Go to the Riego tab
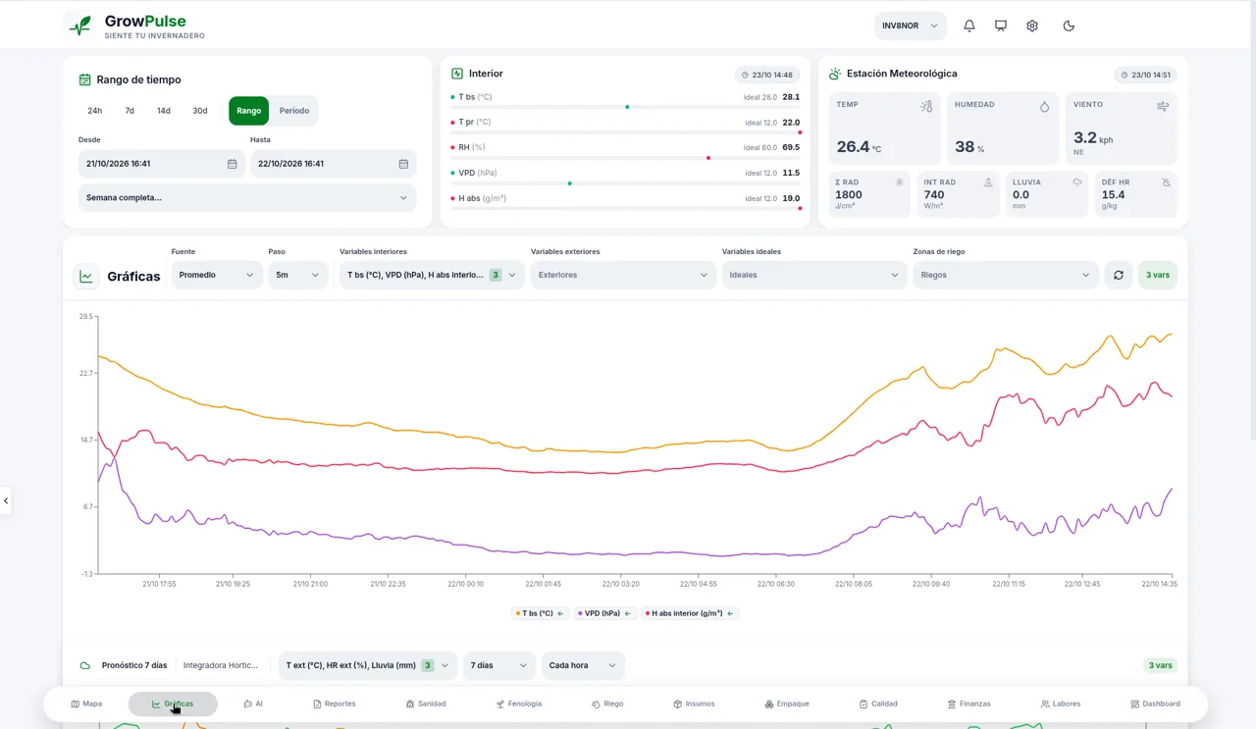 [607, 703]
